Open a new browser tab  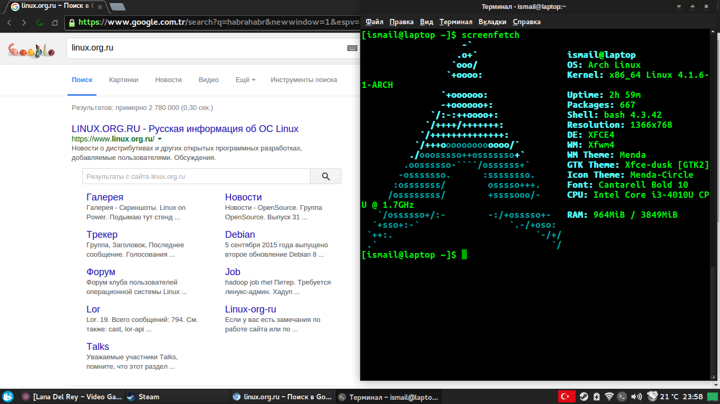(118, 7)
